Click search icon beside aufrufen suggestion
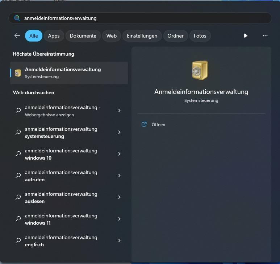280x264 pixels. [x=18, y=176]
